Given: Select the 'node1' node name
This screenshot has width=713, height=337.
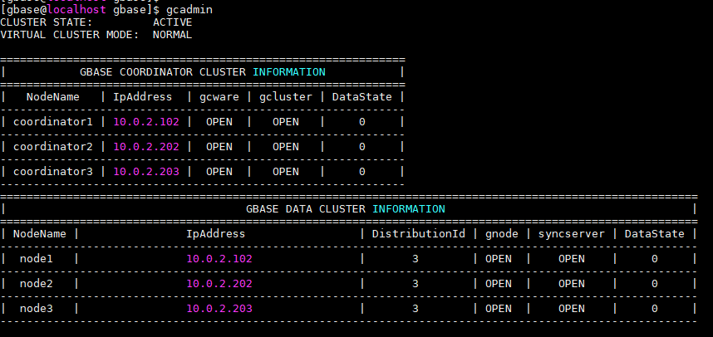Looking at the screenshot, I should click(x=37, y=258).
